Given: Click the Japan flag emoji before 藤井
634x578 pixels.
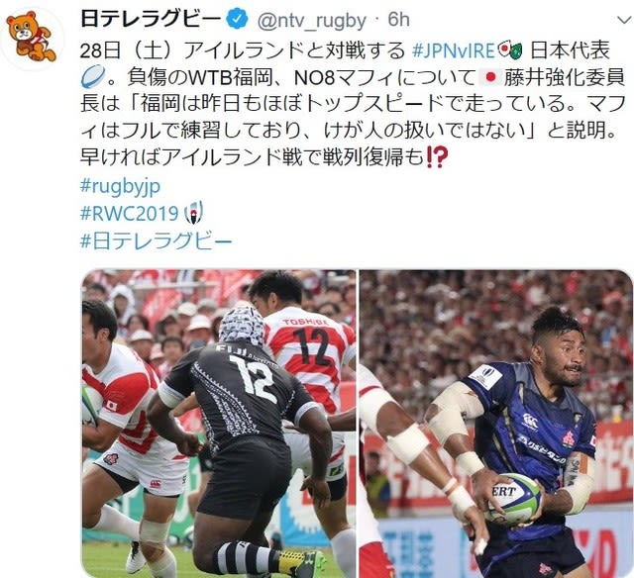Looking at the screenshot, I should click(490, 77).
